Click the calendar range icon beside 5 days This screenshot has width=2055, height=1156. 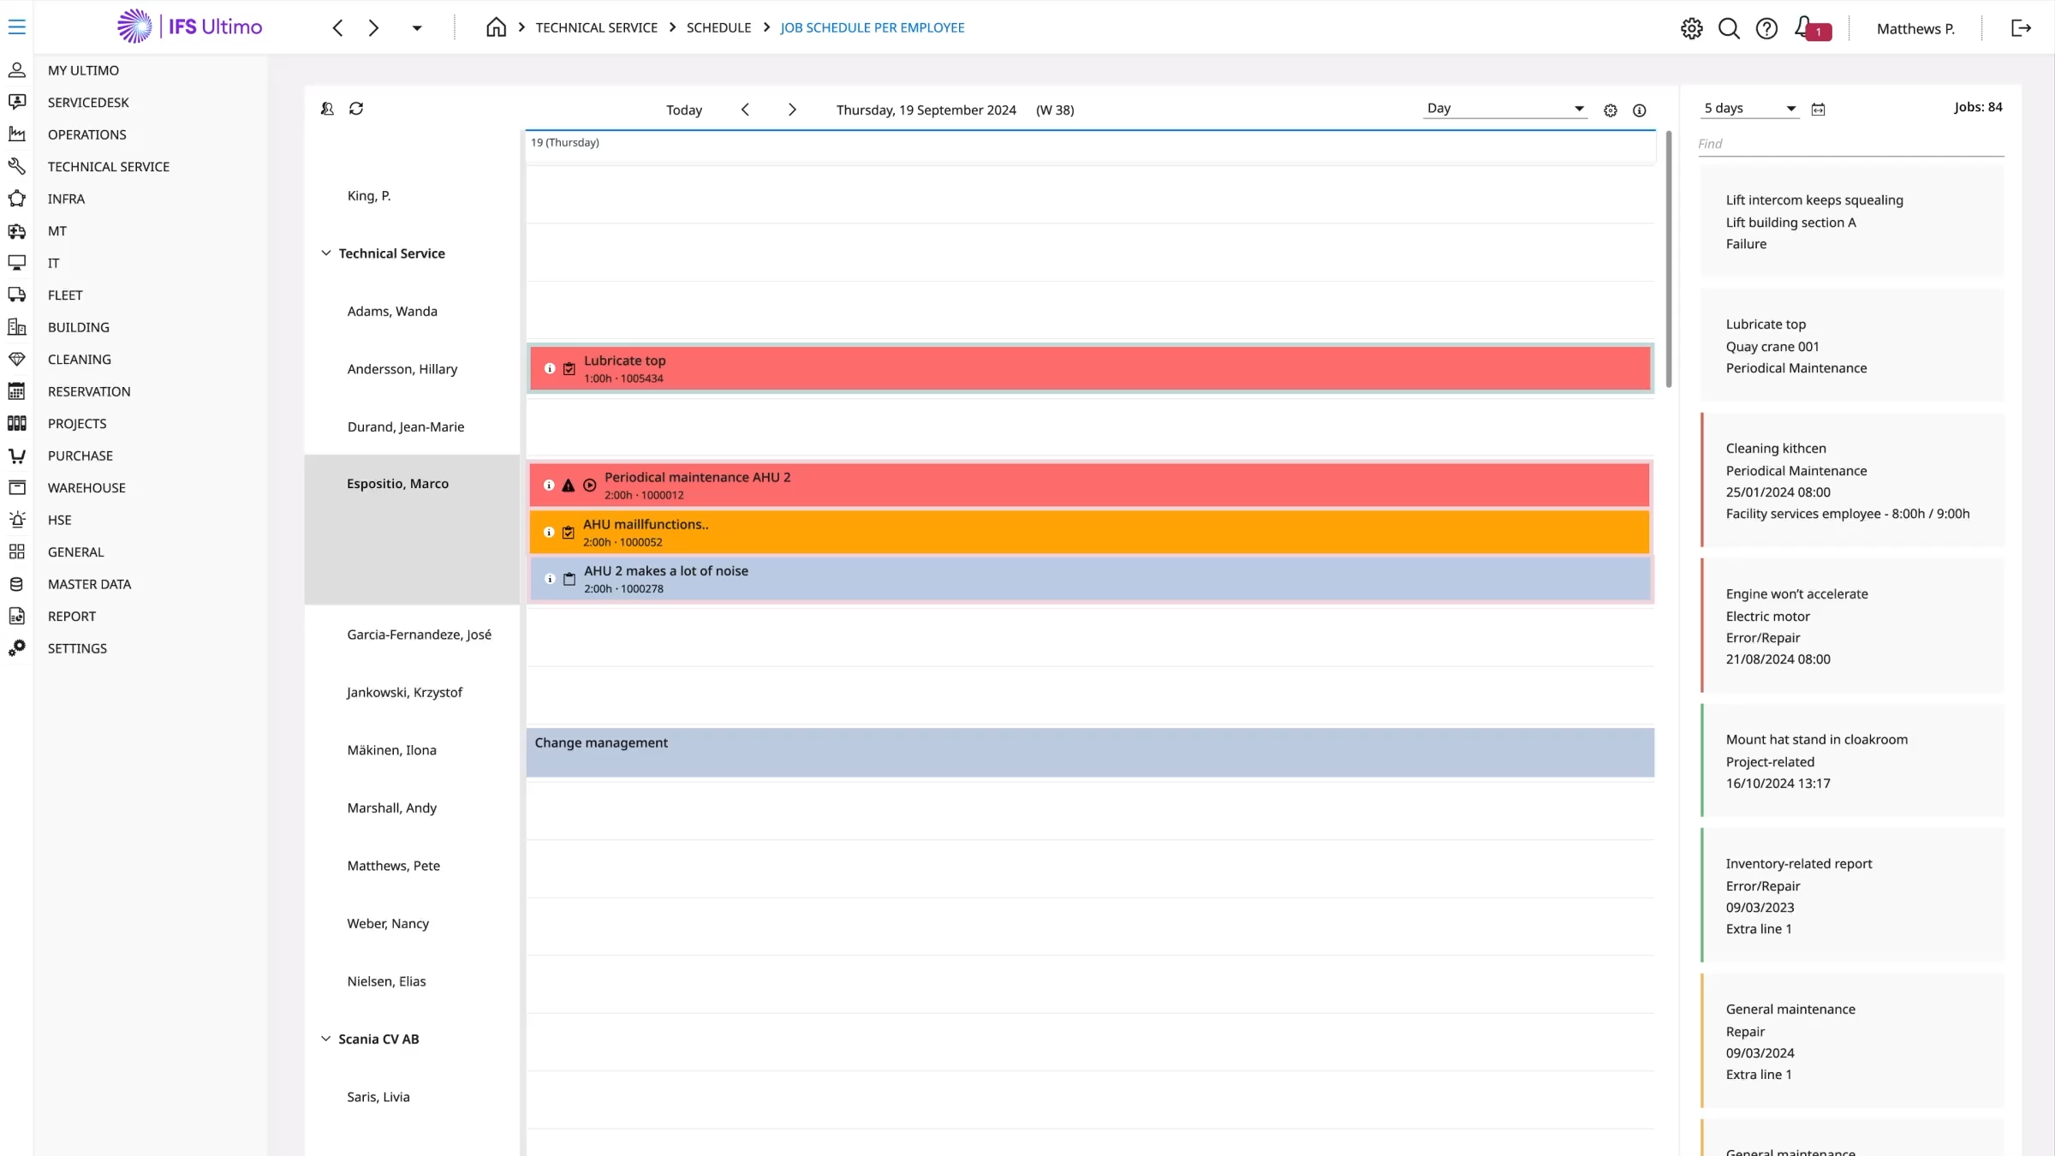1820,109
